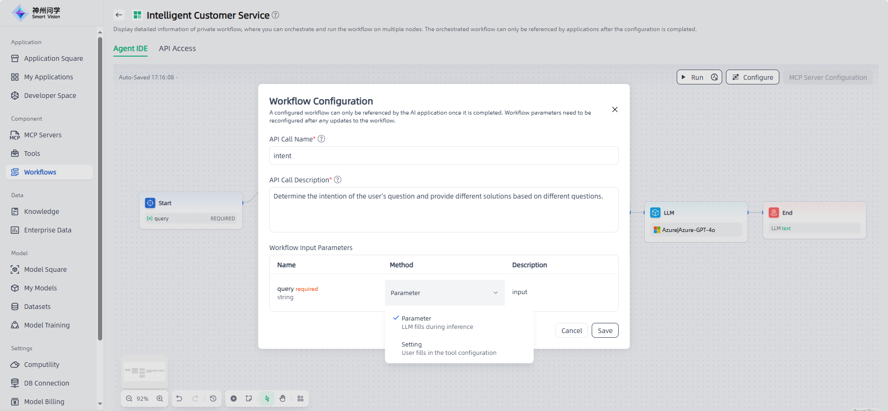888x411 pixels.
Task: Open run history icon beside Run
Action: click(714, 77)
